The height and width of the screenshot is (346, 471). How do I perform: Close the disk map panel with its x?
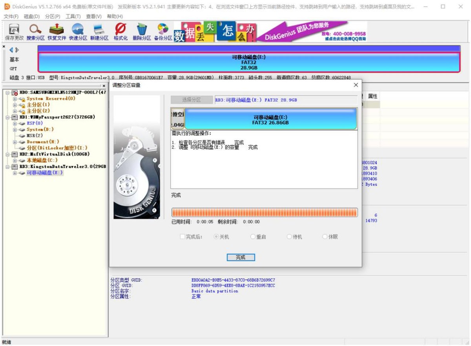click(4, 47)
